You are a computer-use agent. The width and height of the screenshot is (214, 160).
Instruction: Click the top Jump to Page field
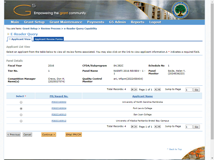pos(189,90)
